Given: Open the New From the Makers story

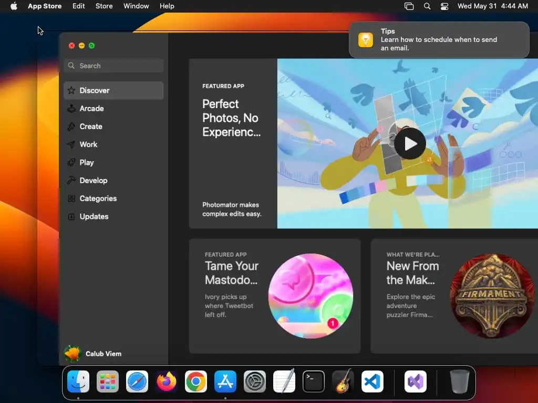Looking at the screenshot, I should 454,296.
